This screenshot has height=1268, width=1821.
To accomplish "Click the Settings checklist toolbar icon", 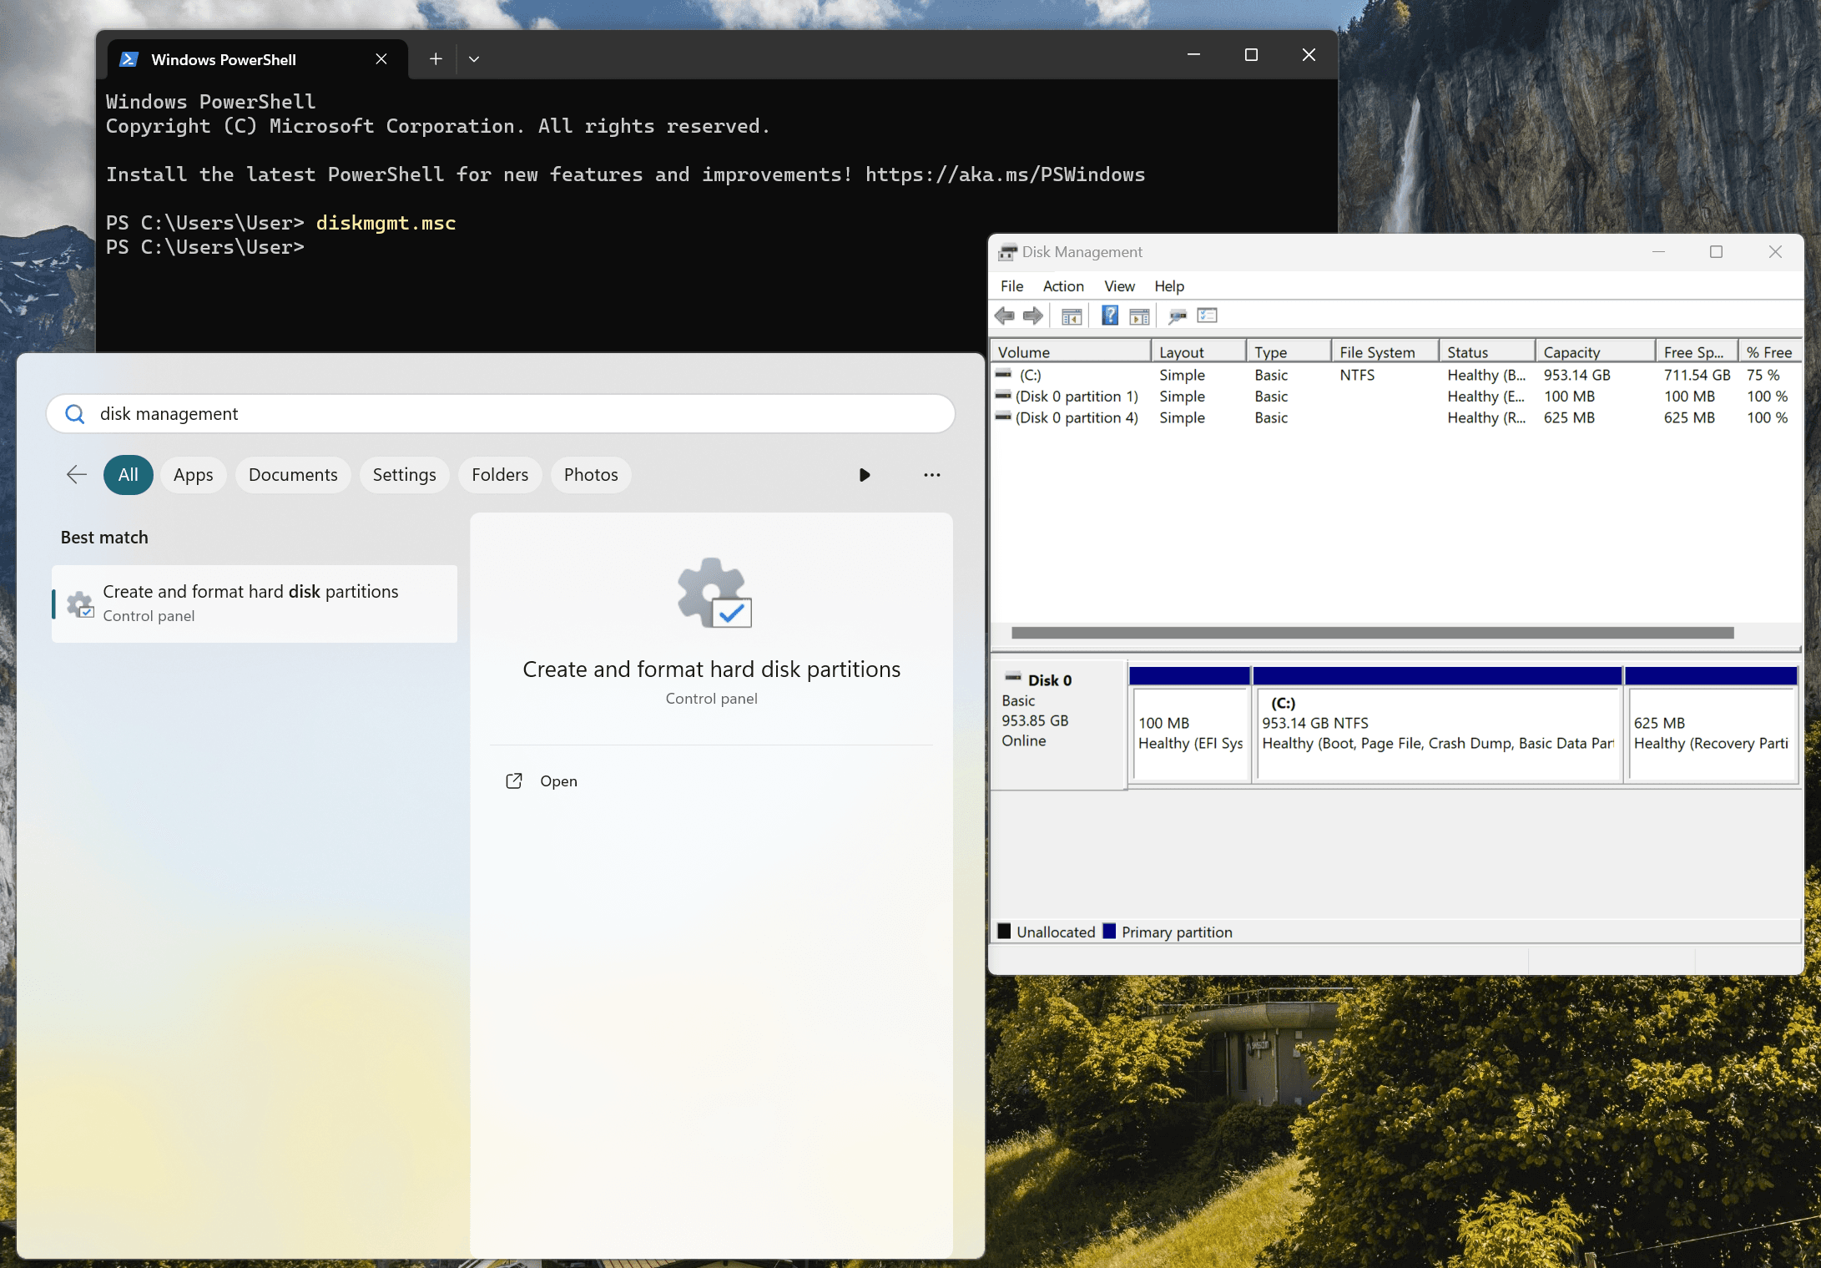I will pyautogui.click(x=1208, y=316).
